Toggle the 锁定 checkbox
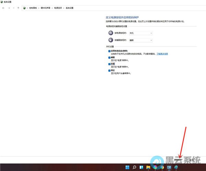Viewport: 206px width, 171px height. tap(110, 70)
